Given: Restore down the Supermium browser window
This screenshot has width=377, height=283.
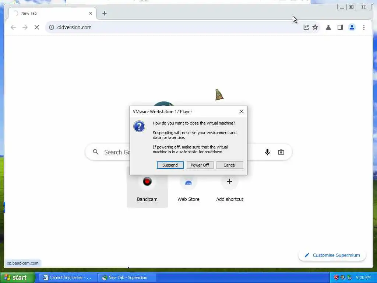Looking at the screenshot, I should pos(351,7).
